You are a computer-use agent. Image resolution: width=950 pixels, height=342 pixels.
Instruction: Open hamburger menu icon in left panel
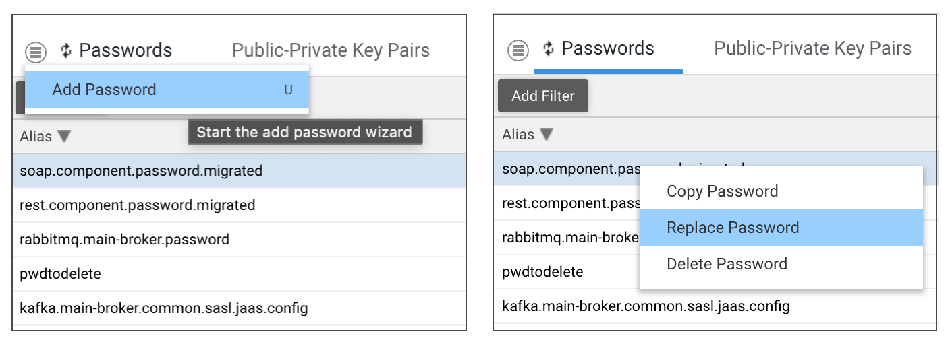[36, 51]
